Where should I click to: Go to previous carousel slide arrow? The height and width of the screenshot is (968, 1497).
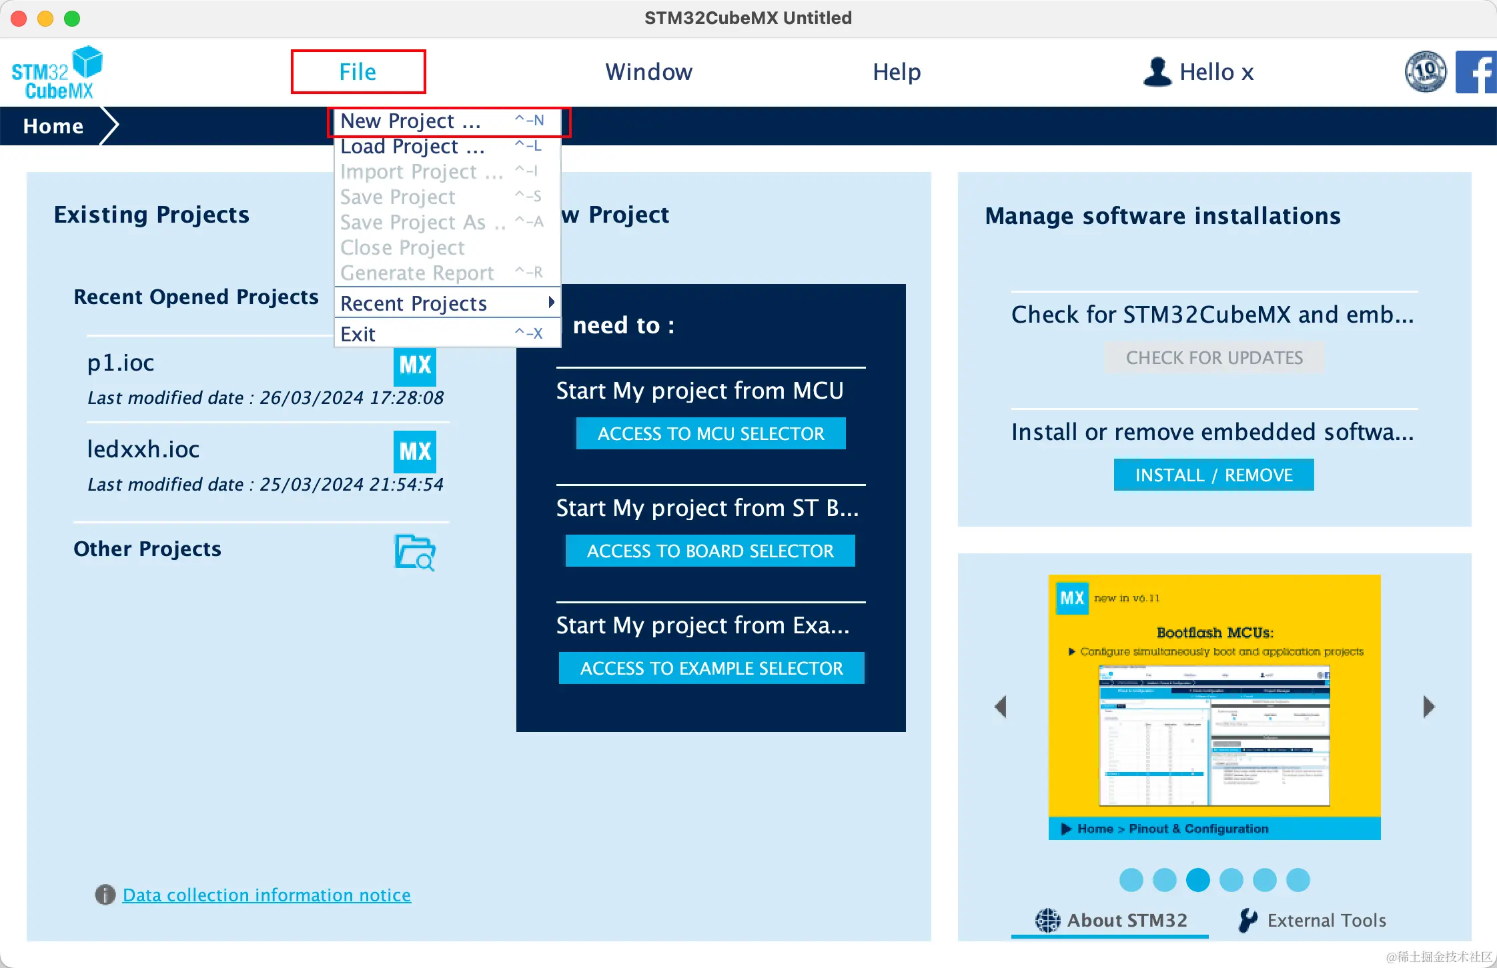tap(1000, 707)
